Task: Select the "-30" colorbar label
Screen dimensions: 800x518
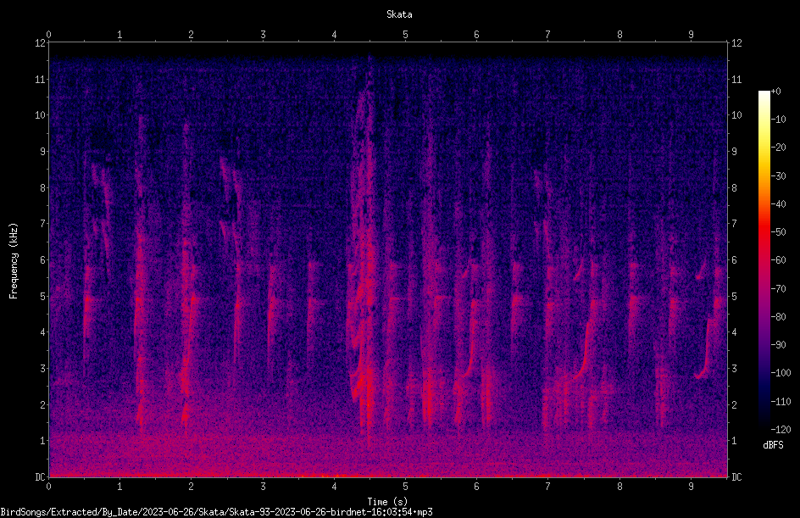Action: pos(779,176)
